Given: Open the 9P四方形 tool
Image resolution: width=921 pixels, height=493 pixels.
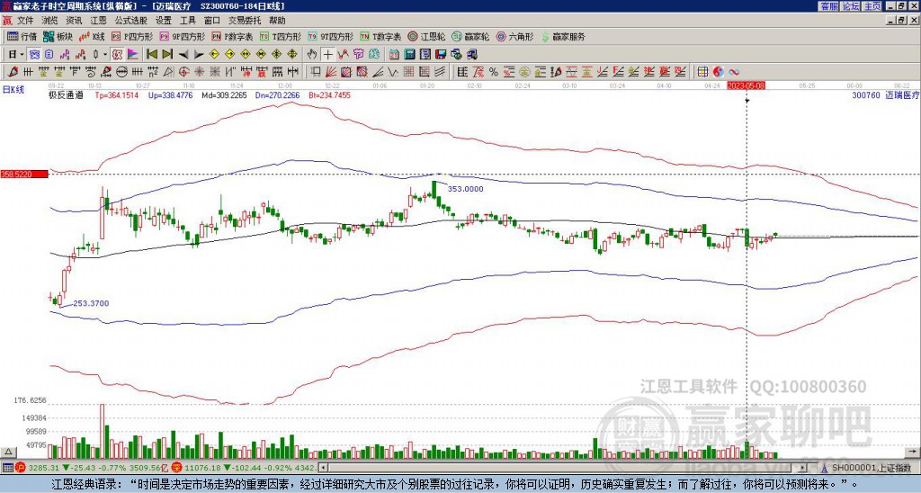Looking at the screenshot, I should point(182,36).
